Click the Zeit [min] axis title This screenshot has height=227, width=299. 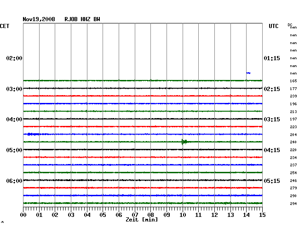tap(142, 220)
